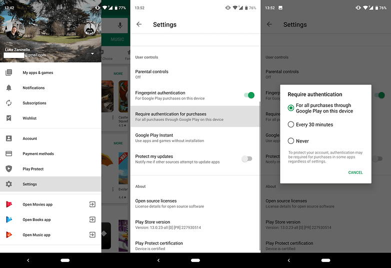Switch to the secondary account avatar
391x268 pixels.
[89, 29]
